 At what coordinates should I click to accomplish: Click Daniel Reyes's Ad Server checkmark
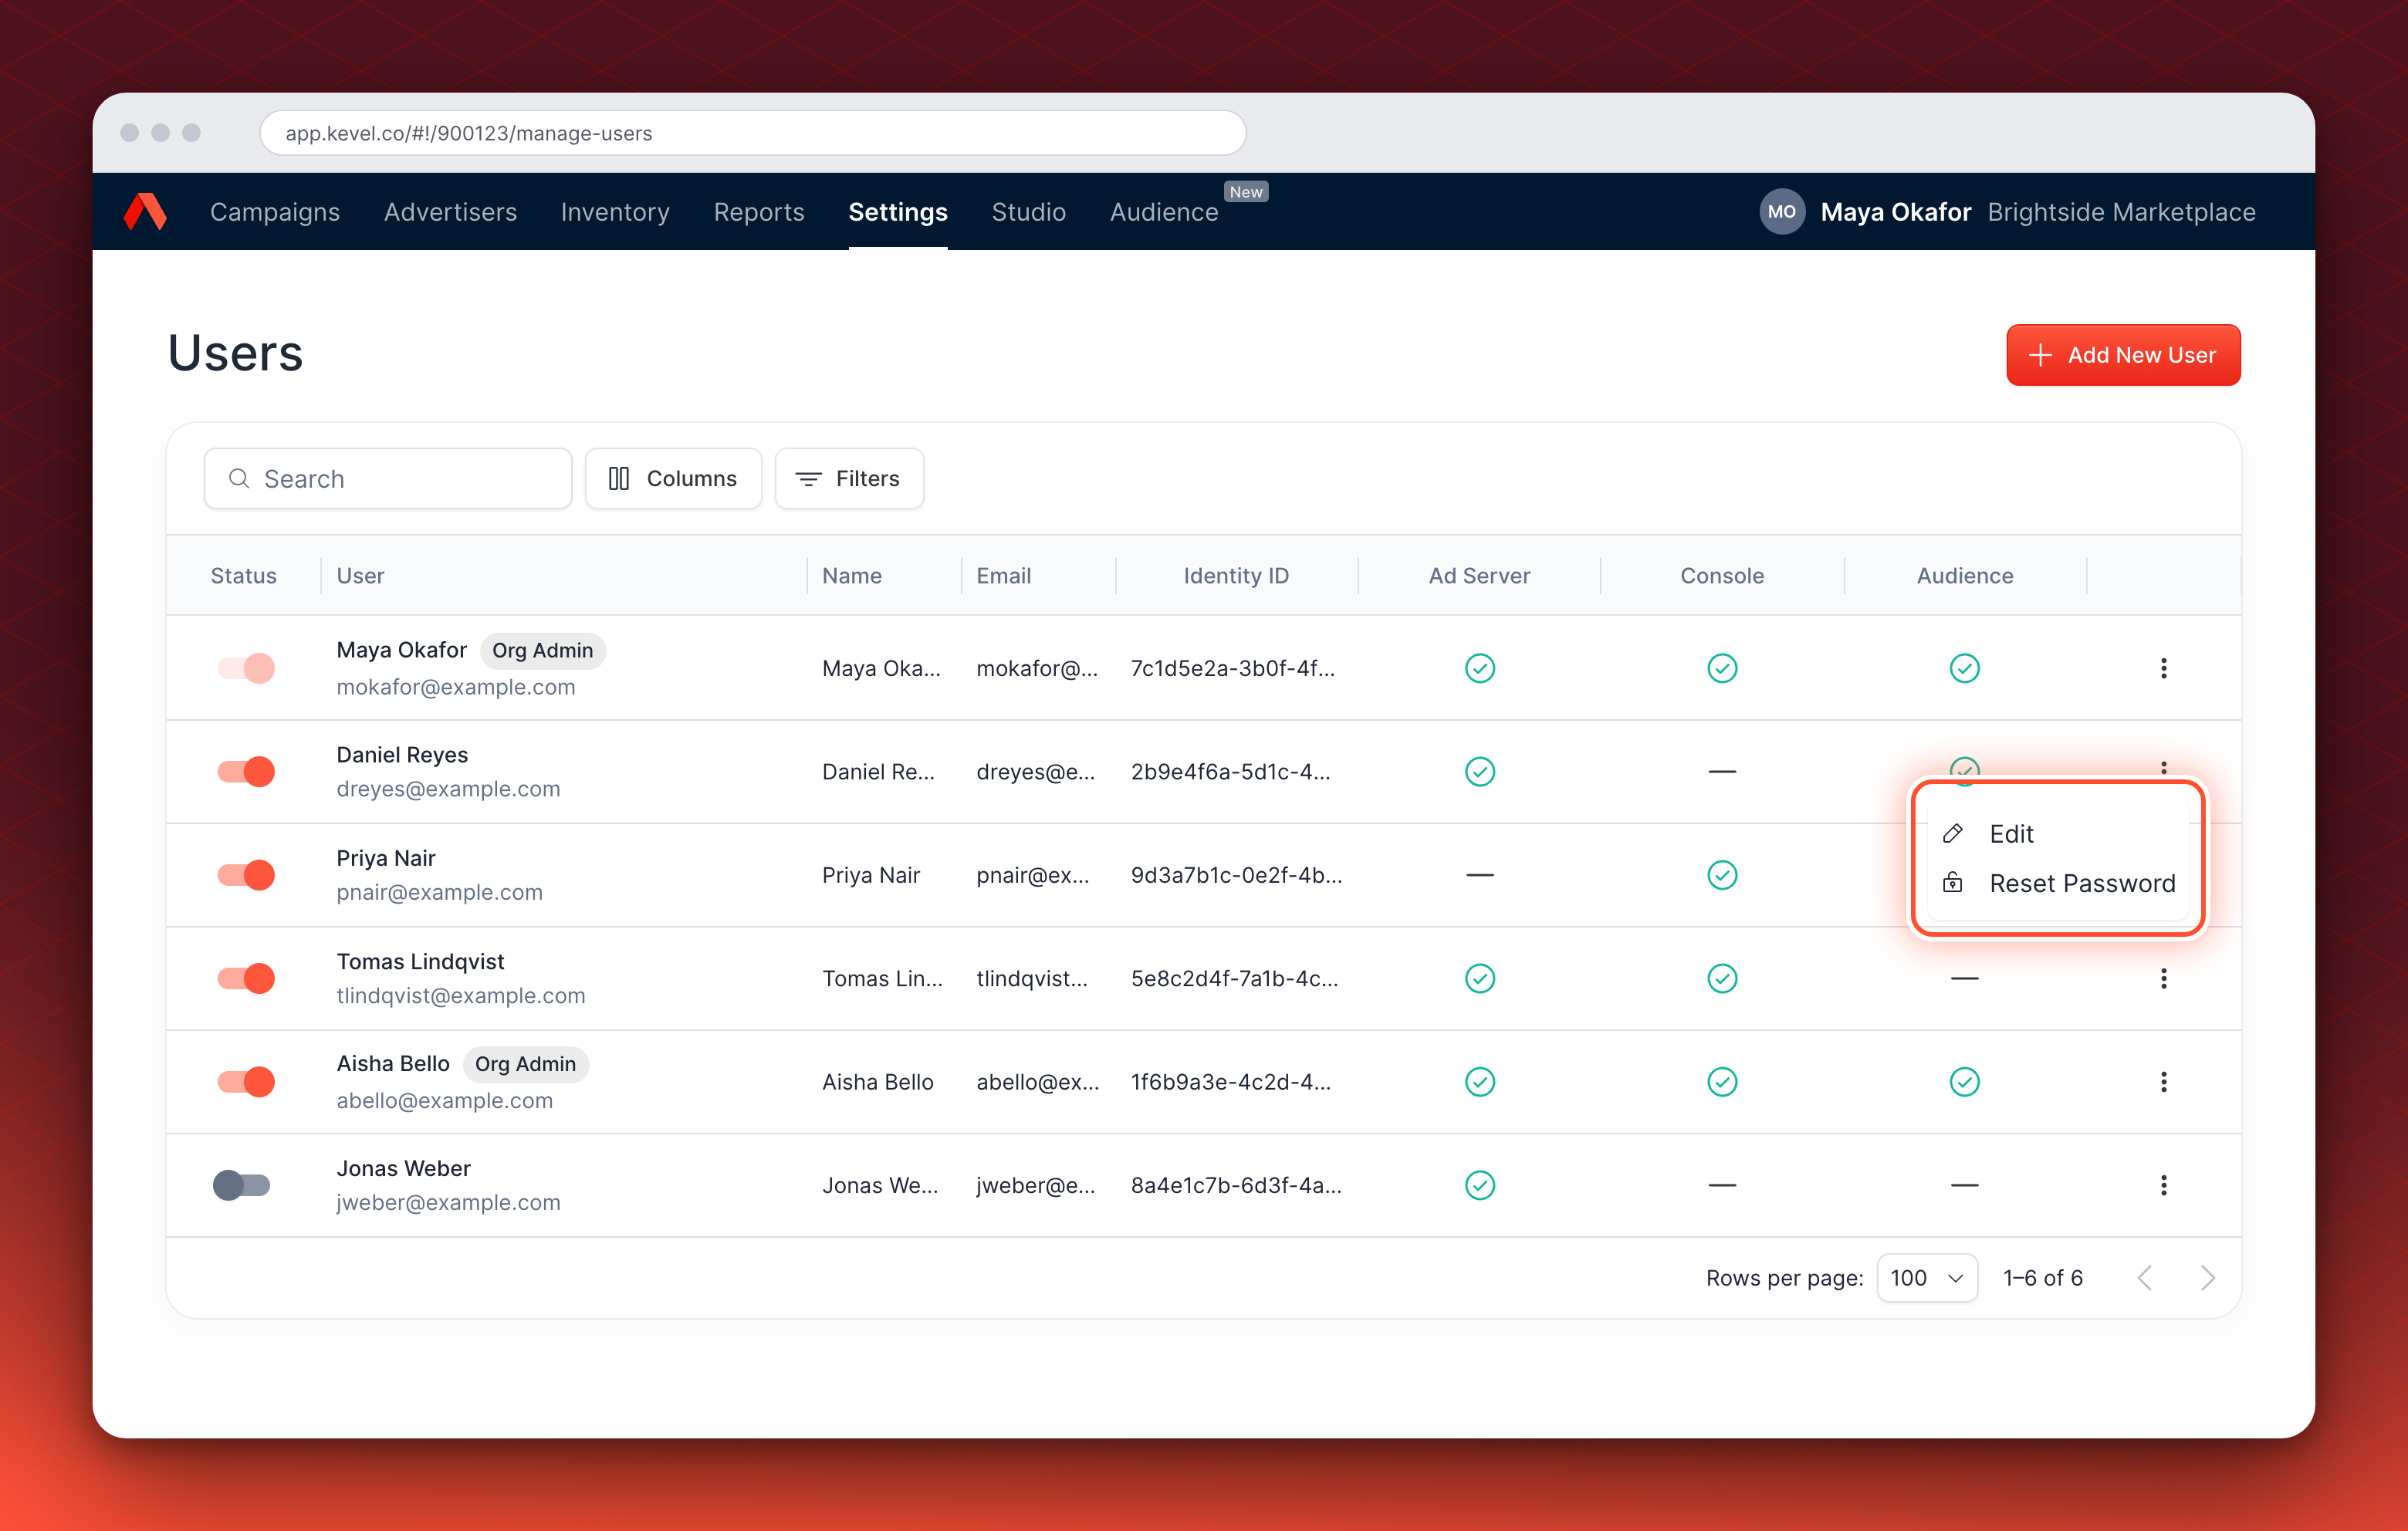click(x=1479, y=772)
